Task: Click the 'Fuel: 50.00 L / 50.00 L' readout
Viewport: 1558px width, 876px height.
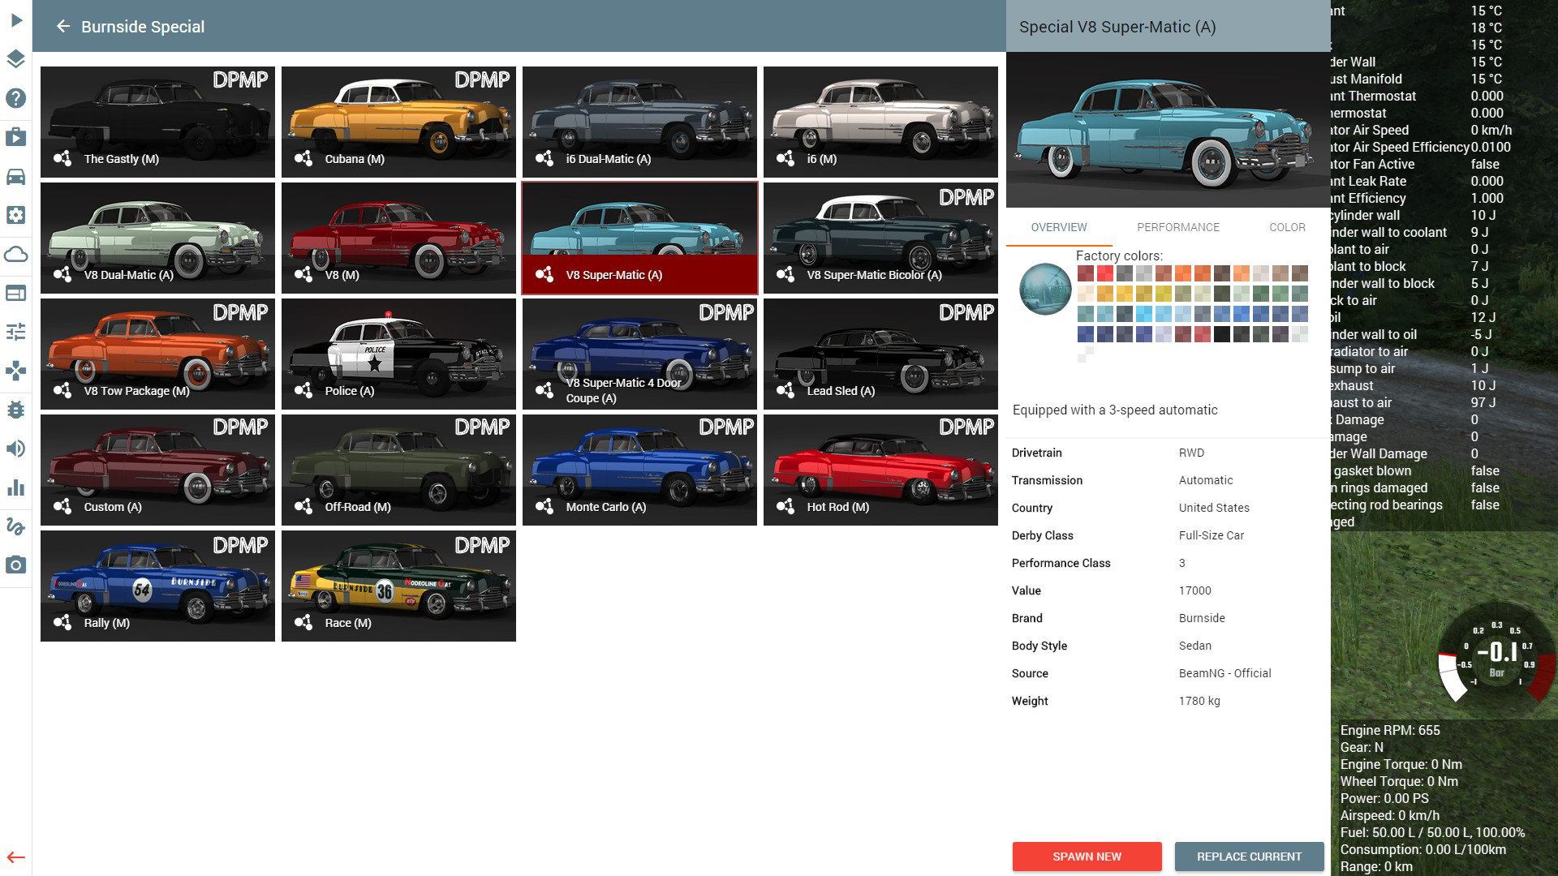Action: pos(1433,832)
